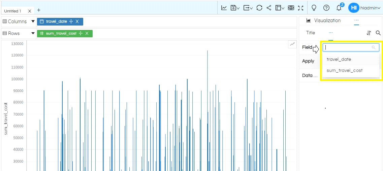Toggle the preview eye icon
Image resolution: width=383 pixels, height=171 pixels.
tap(291, 8)
